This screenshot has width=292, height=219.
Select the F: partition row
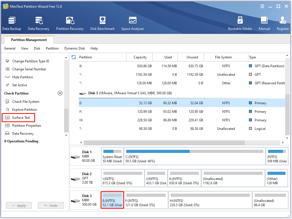[182, 112]
